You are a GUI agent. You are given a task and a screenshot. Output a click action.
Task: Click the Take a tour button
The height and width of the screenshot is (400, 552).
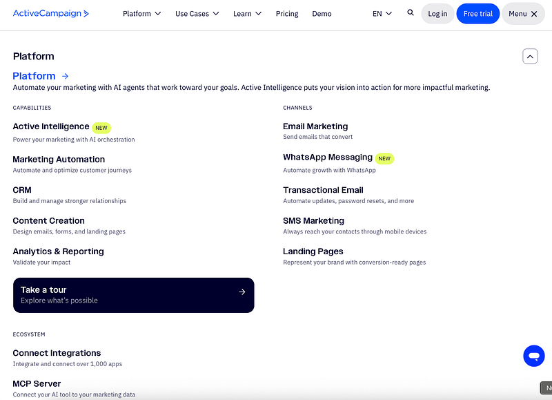point(133,295)
